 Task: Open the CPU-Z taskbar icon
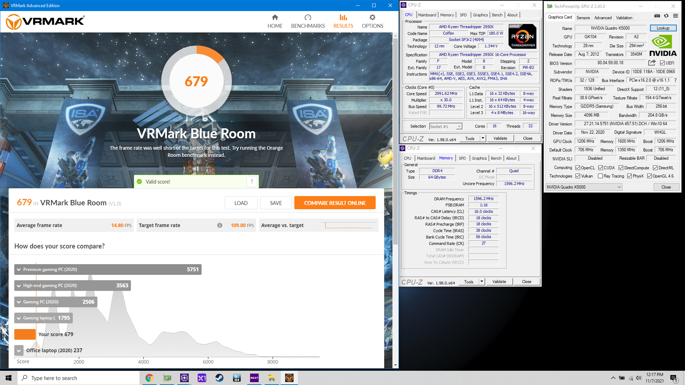pos(184,378)
